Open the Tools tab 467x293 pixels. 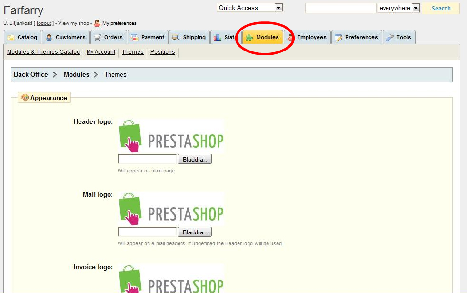pyautogui.click(x=399, y=37)
